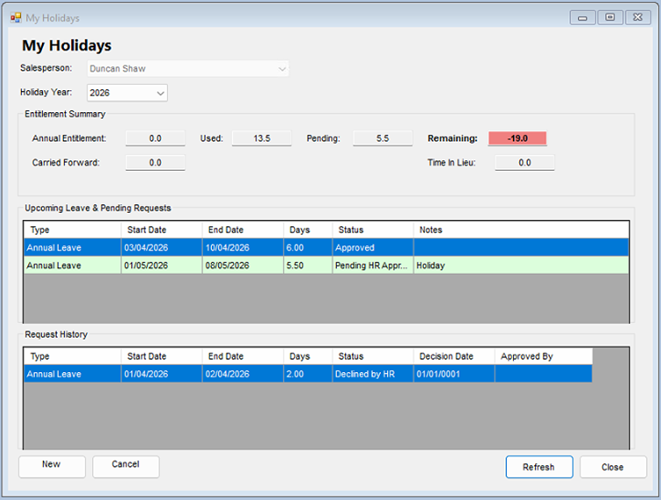
Task: Click the 2.00 days cell in Request History
Action: pos(307,374)
